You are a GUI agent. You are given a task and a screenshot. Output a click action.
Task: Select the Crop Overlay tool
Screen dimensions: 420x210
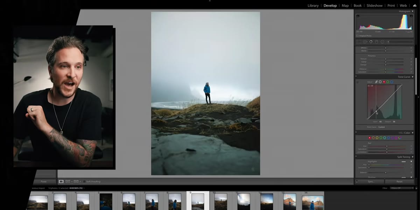point(359,42)
